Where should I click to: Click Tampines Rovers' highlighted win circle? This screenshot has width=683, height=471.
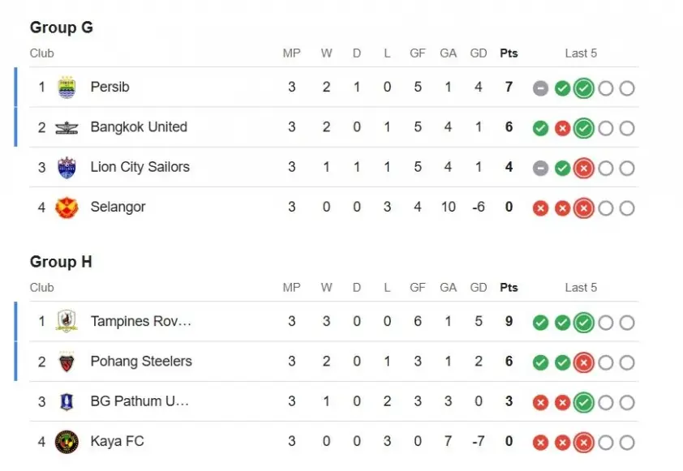coord(583,323)
